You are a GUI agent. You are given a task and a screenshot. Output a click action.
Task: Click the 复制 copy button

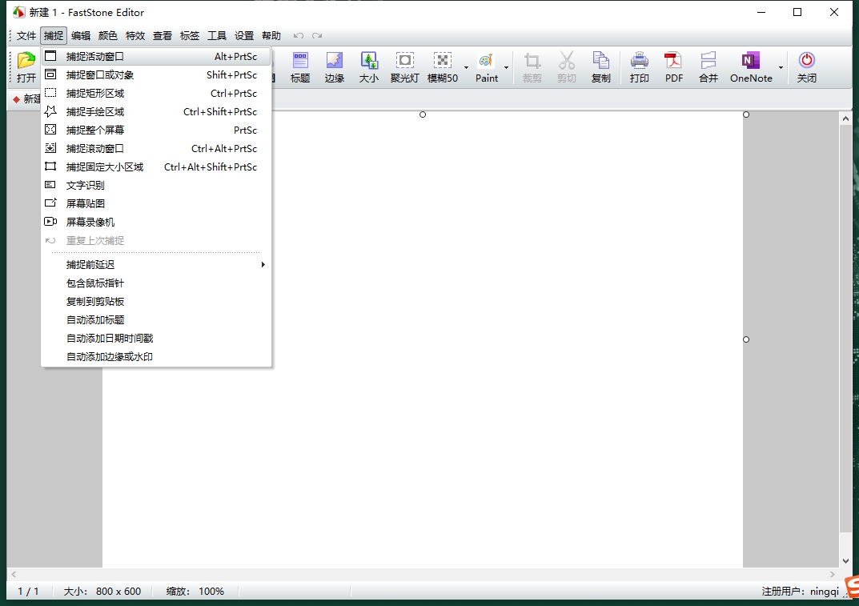600,67
